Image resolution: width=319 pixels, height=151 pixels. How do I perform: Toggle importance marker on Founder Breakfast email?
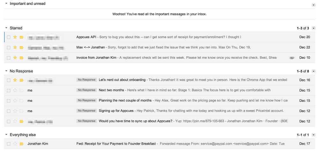[21, 144]
